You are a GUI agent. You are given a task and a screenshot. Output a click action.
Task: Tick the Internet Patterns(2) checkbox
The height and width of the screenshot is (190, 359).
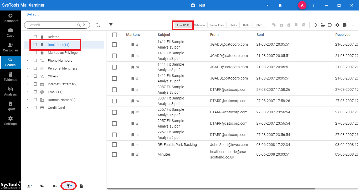click(35, 84)
